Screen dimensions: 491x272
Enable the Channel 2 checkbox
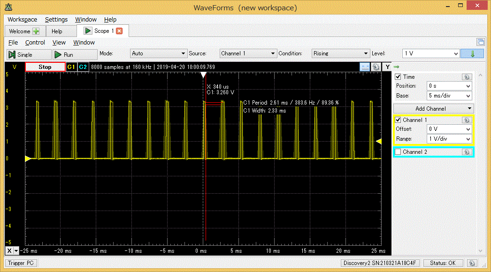(x=398, y=152)
